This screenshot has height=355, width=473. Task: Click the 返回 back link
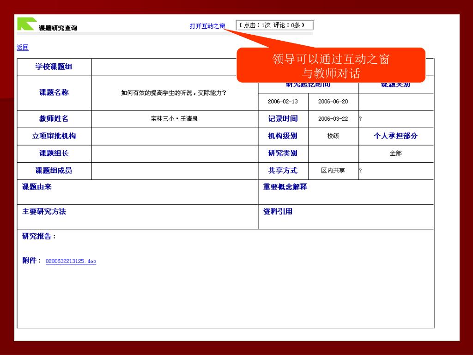click(x=23, y=48)
